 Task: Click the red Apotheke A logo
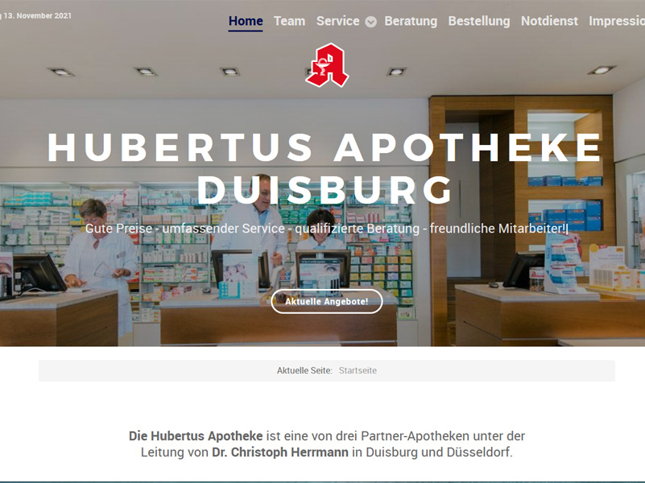pyautogui.click(x=327, y=65)
